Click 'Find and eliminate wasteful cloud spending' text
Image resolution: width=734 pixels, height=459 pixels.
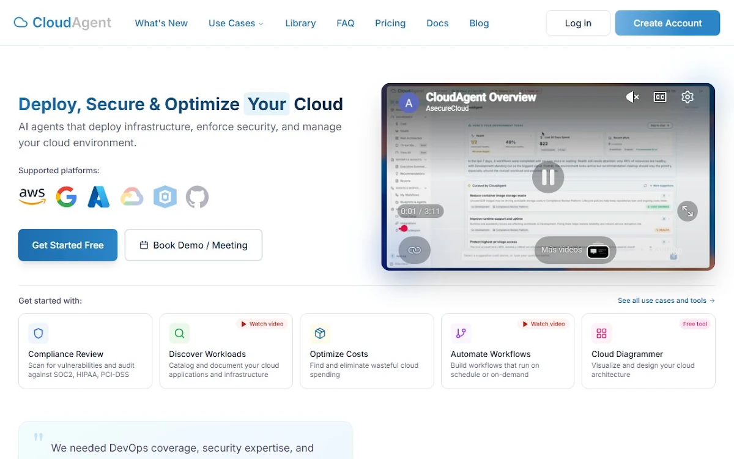tap(364, 370)
